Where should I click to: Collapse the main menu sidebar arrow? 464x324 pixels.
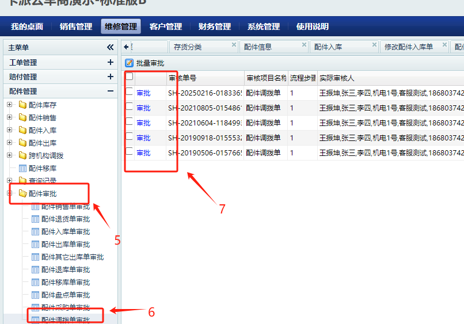pos(110,48)
